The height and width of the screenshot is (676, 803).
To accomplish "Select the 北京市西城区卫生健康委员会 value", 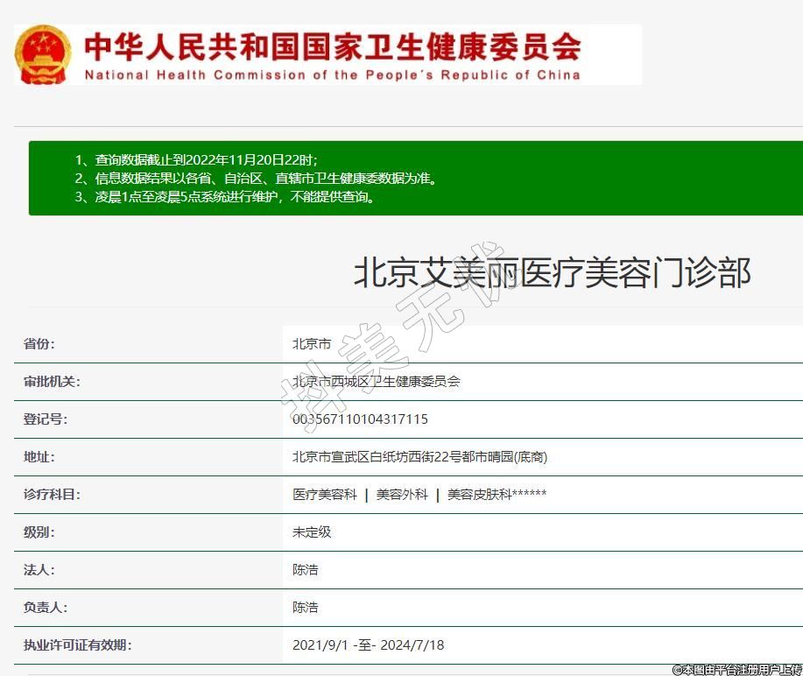I will pos(377,382).
